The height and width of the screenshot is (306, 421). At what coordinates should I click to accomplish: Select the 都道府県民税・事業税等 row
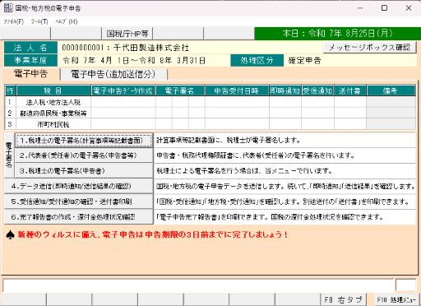(x=210, y=113)
